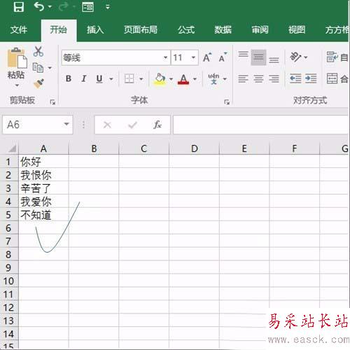The width and height of the screenshot is (350, 350).
Task: Apply red font color A
Action: pos(183,79)
